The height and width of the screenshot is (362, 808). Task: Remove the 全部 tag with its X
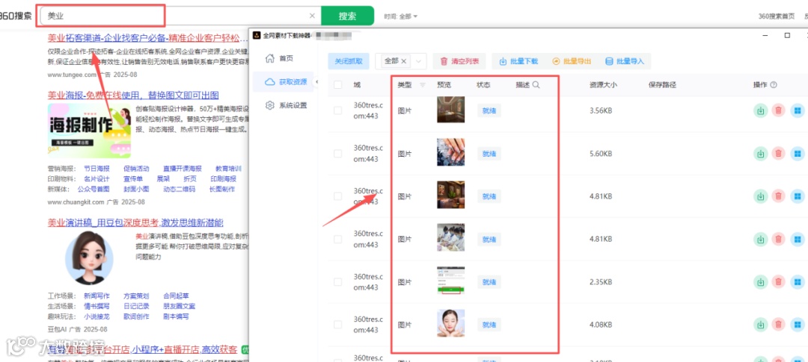coord(404,61)
